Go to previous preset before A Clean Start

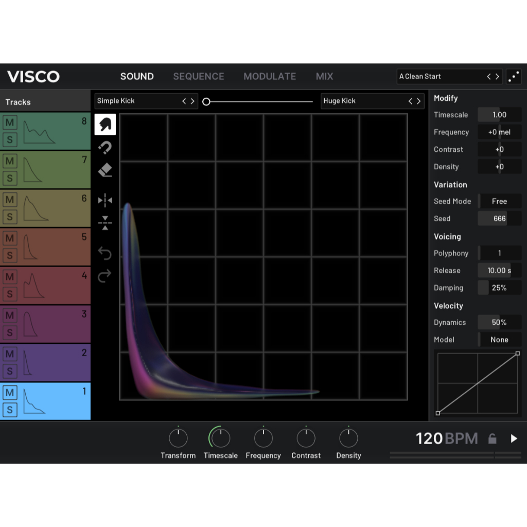pyautogui.click(x=489, y=77)
